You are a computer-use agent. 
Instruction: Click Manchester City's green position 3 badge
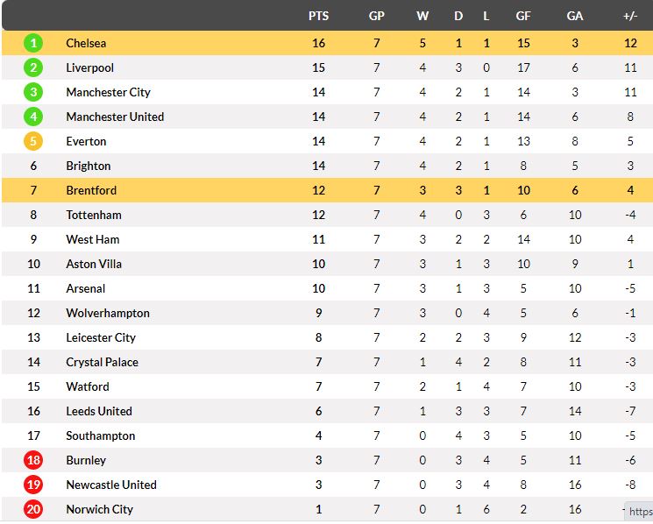(33, 92)
